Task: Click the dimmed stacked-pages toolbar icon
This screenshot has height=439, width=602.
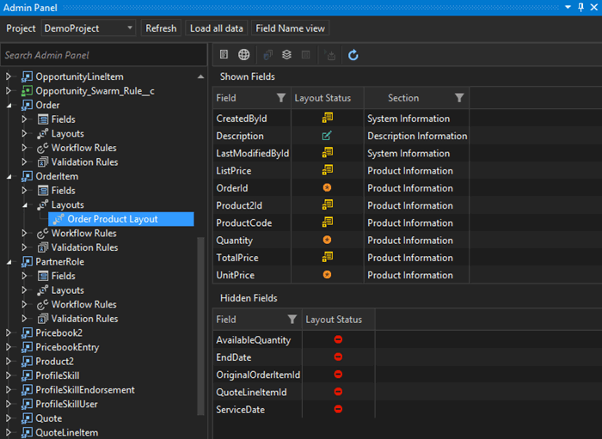Action: [267, 55]
